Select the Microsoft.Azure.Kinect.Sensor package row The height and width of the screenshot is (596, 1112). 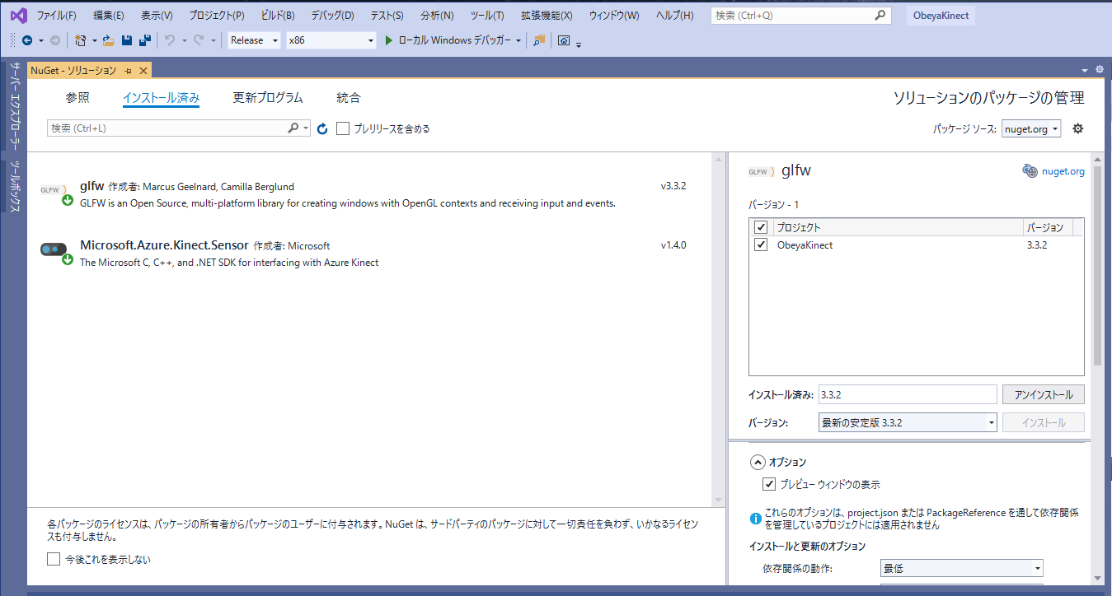point(369,254)
